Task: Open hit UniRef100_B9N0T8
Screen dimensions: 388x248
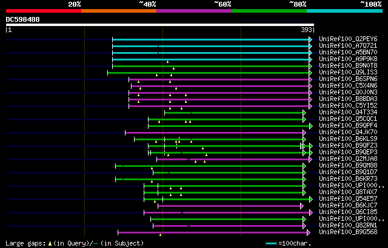Action: coord(348,66)
